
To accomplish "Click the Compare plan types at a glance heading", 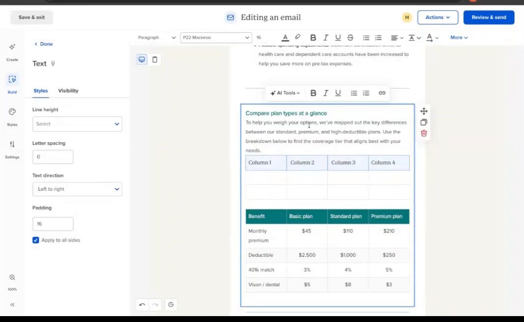I will pos(286,114).
